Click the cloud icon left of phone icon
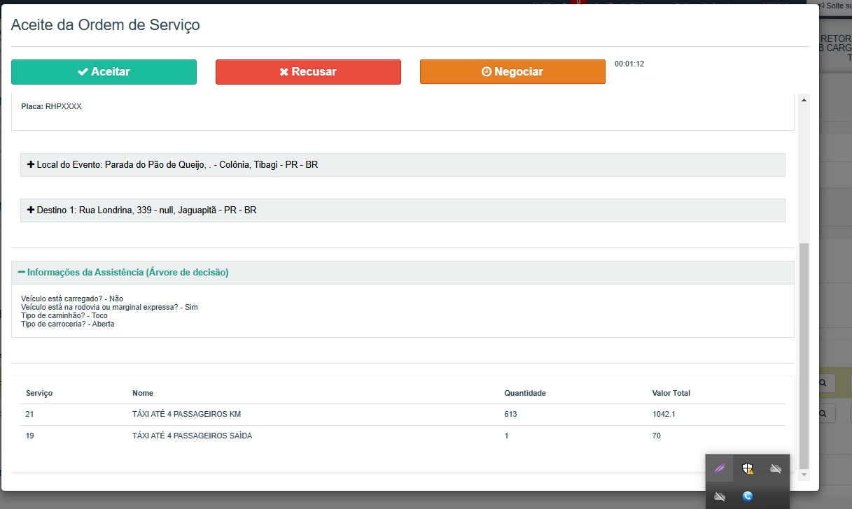852x509 pixels. click(x=720, y=496)
